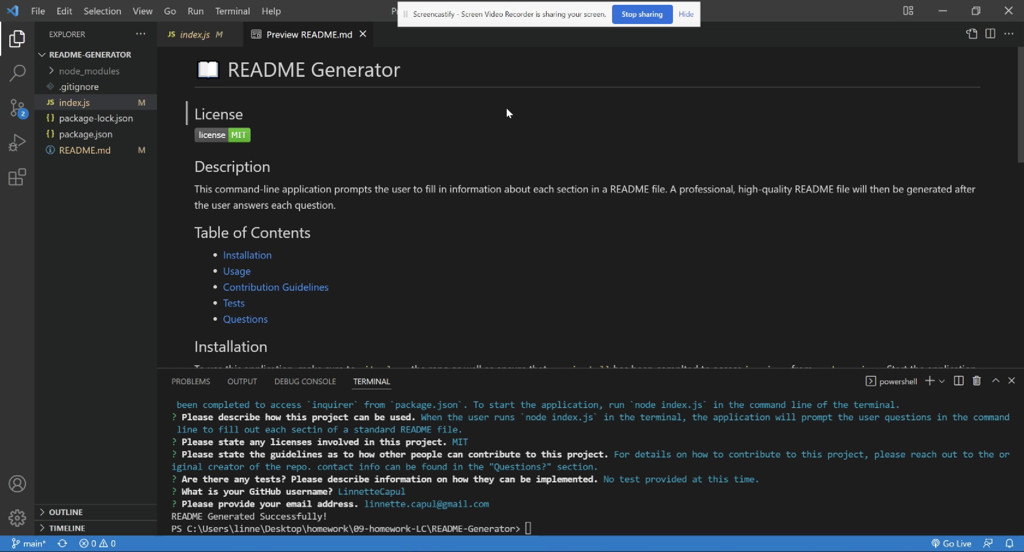Switch to the index.js editor tab
Image resolution: width=1024 pixels, height=552 pixels.
[195, 34]
